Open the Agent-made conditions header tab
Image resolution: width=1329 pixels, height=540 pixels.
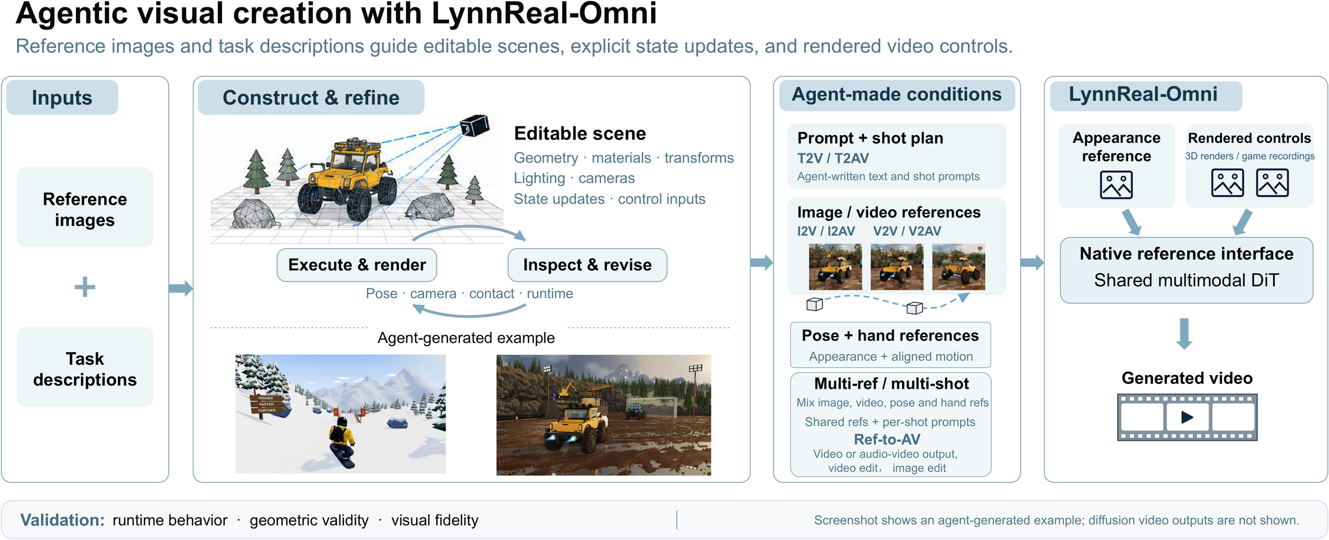click(x=897, y=95)
